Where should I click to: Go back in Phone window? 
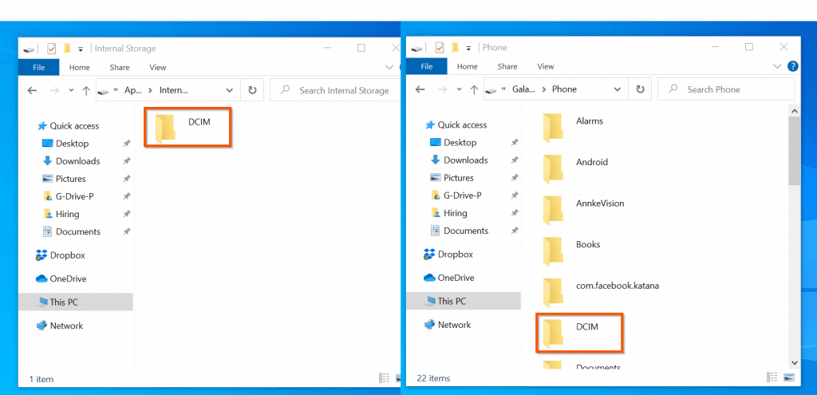[420, 89]
